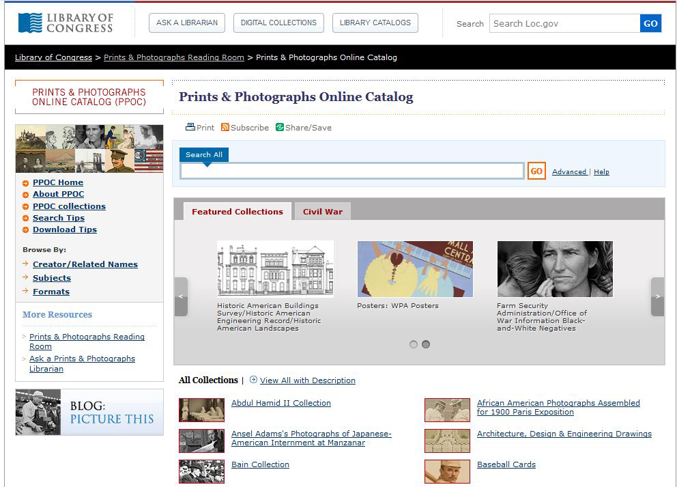Select the Featured Collections tab
The height and width of the screenshot is (487, 677).
pos(237,211)
